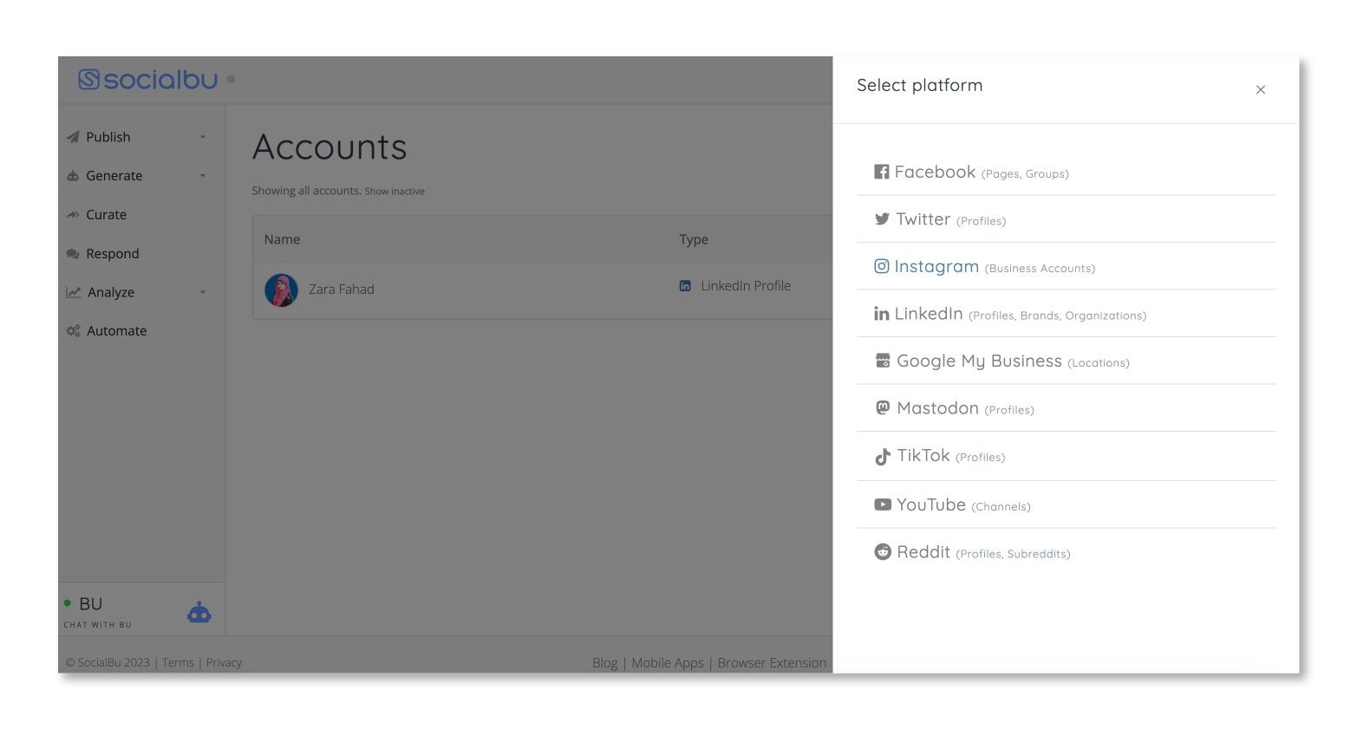Expand the Generate submenu chevron
This screenshot has height=729, width=1357.
(203, 176)
